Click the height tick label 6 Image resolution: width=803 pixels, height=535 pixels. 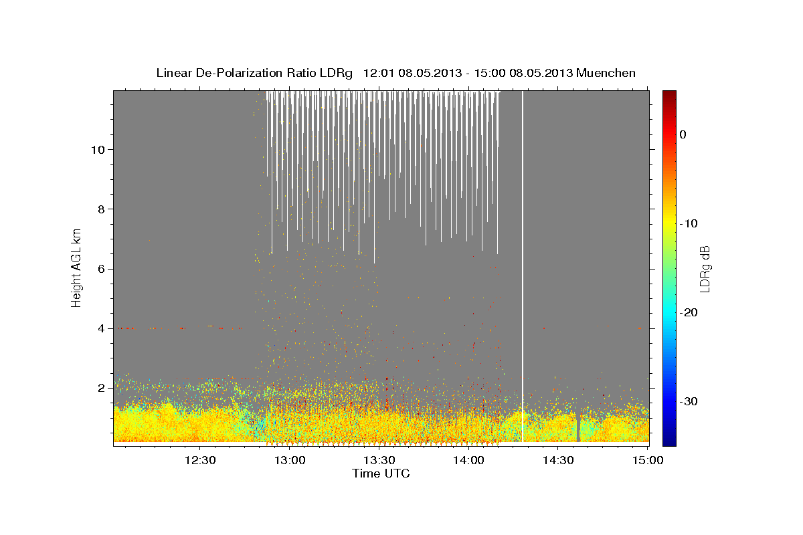[100, 268]
